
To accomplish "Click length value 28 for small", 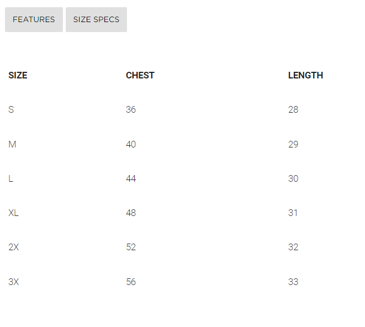I will point(293,110).
